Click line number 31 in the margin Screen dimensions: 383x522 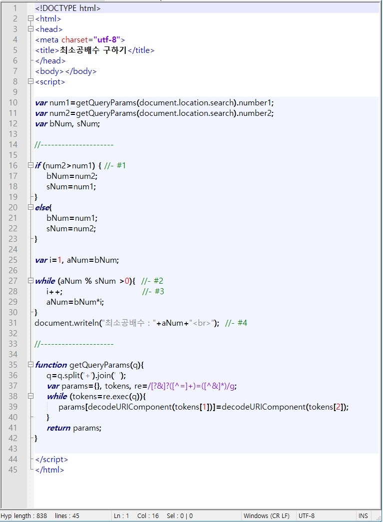pos(13,323)
